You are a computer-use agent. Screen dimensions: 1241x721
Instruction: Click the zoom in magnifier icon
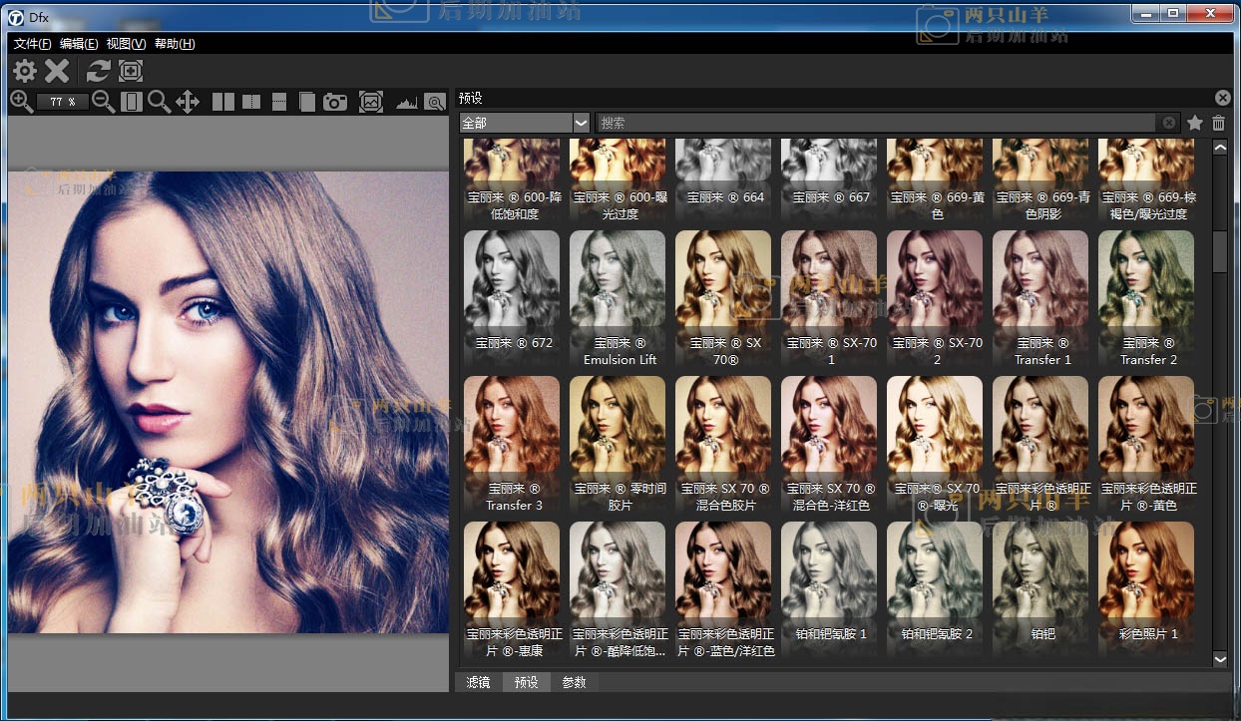pos(21,101)
